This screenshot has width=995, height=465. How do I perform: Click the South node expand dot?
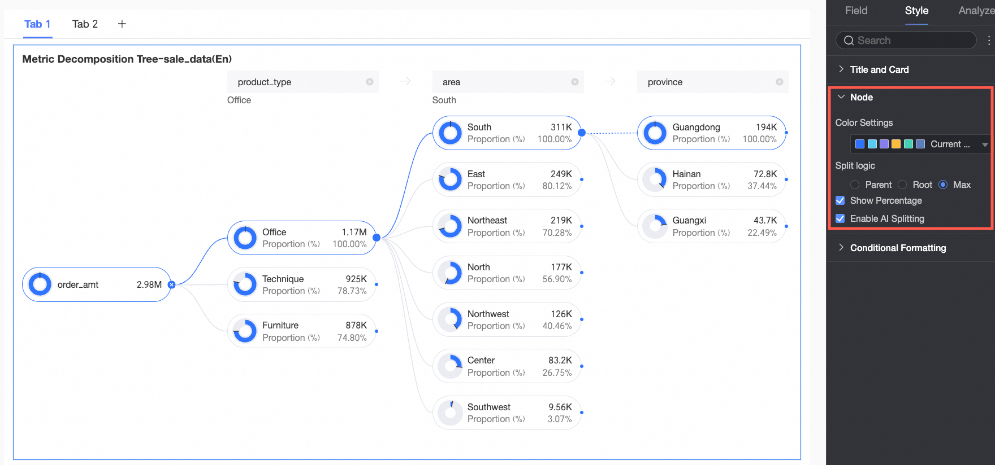click(x=582, y=133)
